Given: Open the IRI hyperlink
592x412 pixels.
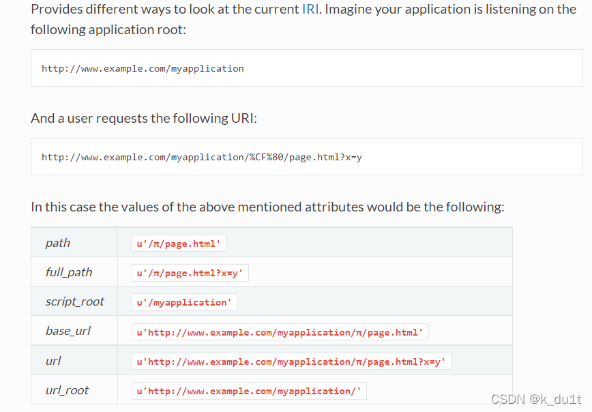Looking at the screenshot, I should click(310, 9).
